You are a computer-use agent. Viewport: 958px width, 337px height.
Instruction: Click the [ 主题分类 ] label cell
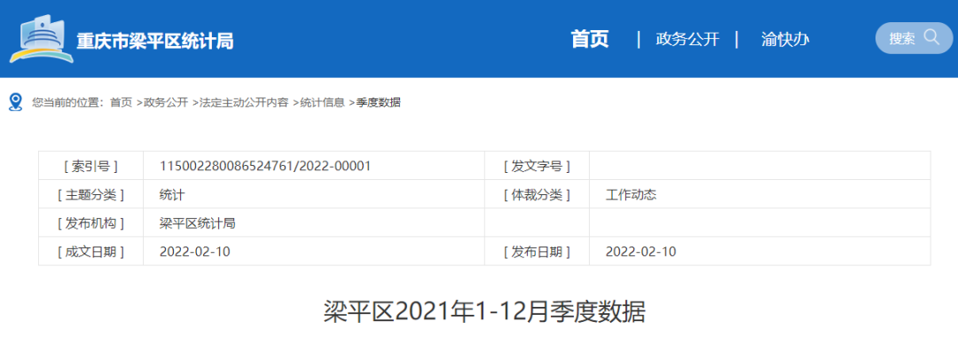91,195
